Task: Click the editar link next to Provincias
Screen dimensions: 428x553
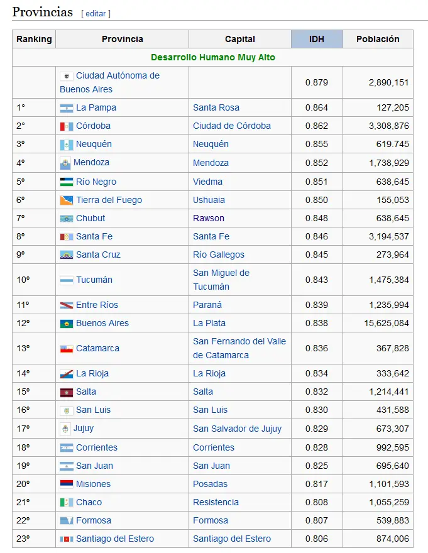Action: [x=96, y=14]
